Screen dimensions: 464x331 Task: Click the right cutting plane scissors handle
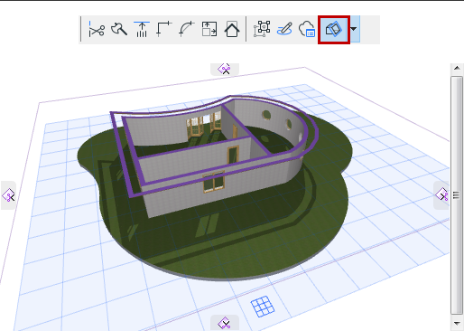[441, 195]
